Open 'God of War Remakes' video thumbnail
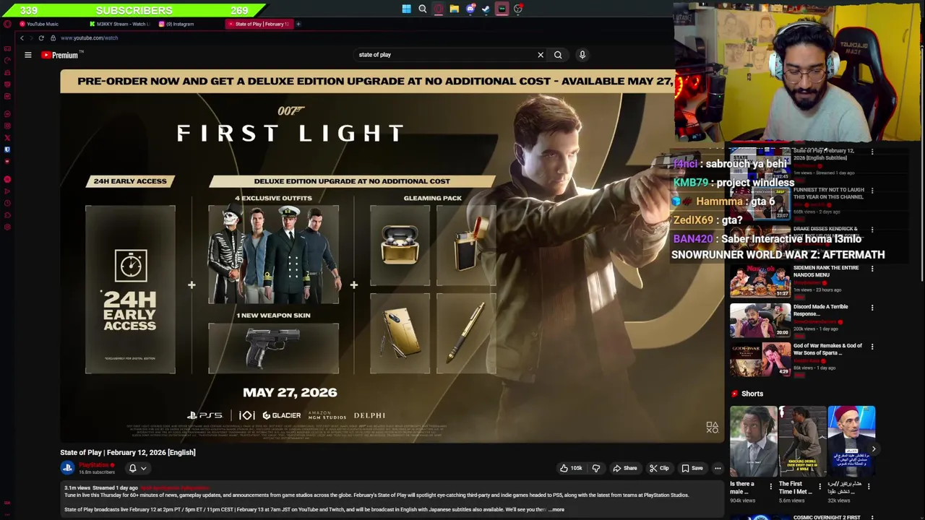925x520 pixels. click(760, 360)
